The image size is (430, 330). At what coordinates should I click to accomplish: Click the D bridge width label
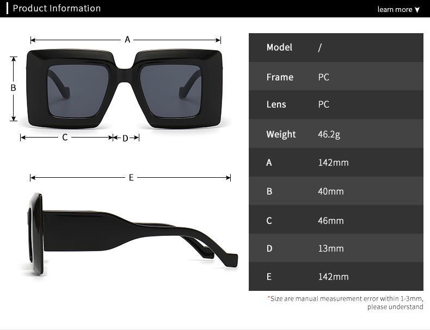coord(125,138)
